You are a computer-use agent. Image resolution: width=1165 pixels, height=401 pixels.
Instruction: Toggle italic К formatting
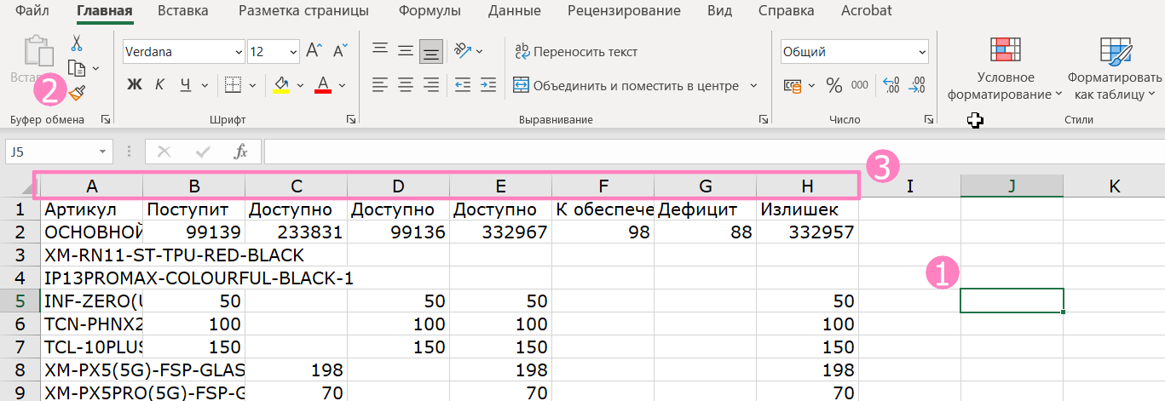159,84
